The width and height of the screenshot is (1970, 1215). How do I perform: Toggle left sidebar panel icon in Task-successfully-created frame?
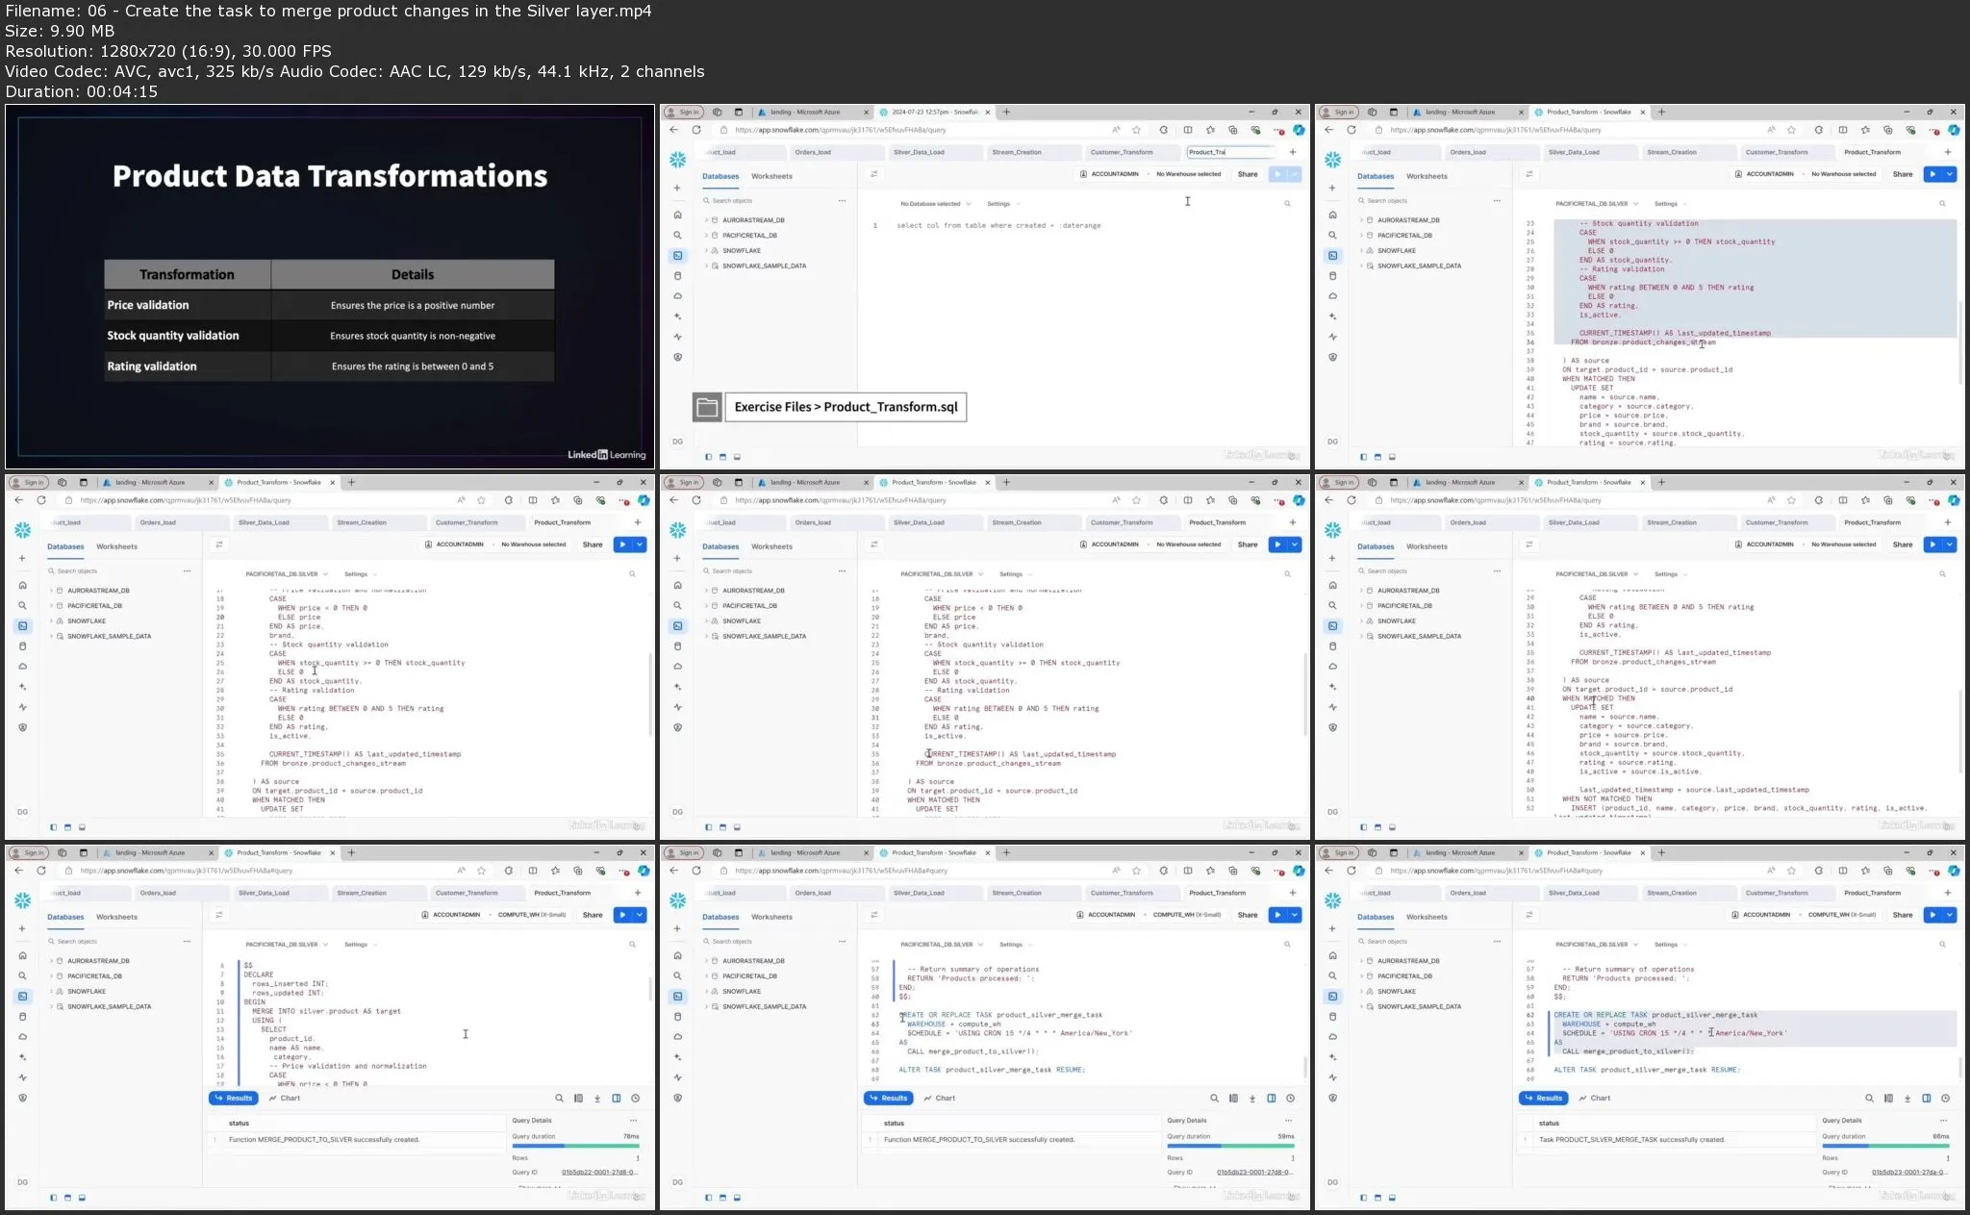[1363, 1198]
